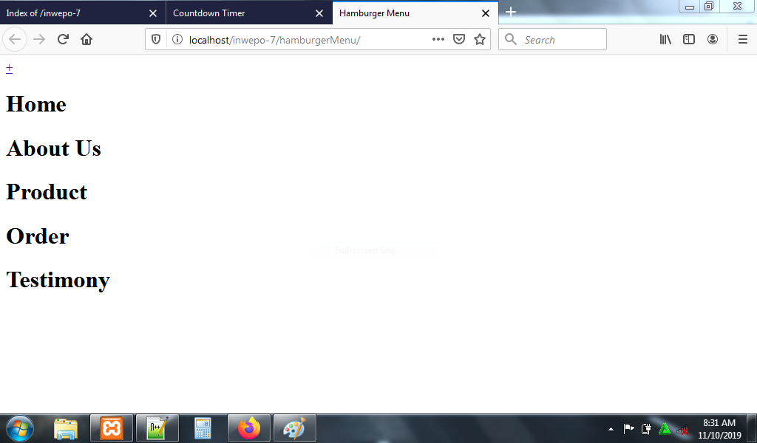Screen dimensions: 757x443
Task: Open the network status tray icon
Action: click(x=682, y=429)
